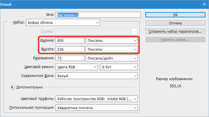Screen dimensions: 209x117
Task: Collapse the Дополнительно section chevron icon
Action: point(12,87)
